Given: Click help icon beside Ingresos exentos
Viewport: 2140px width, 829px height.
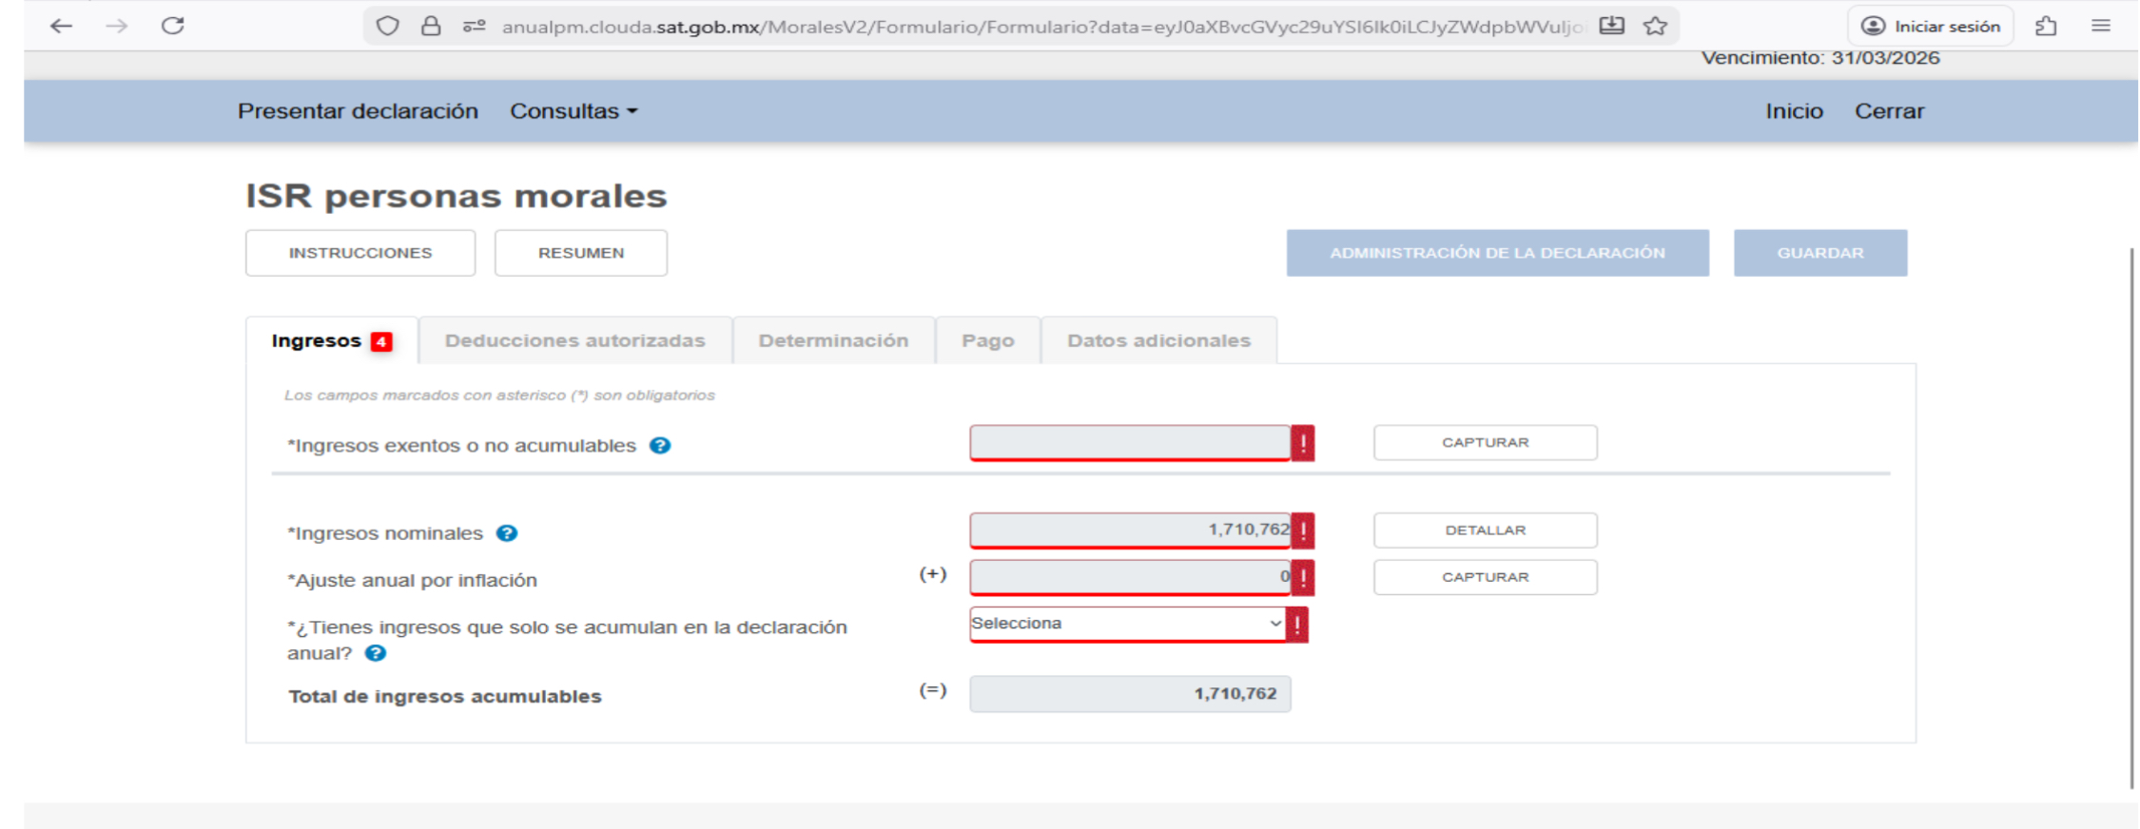Looking at the screenshot, I should 659,446.
